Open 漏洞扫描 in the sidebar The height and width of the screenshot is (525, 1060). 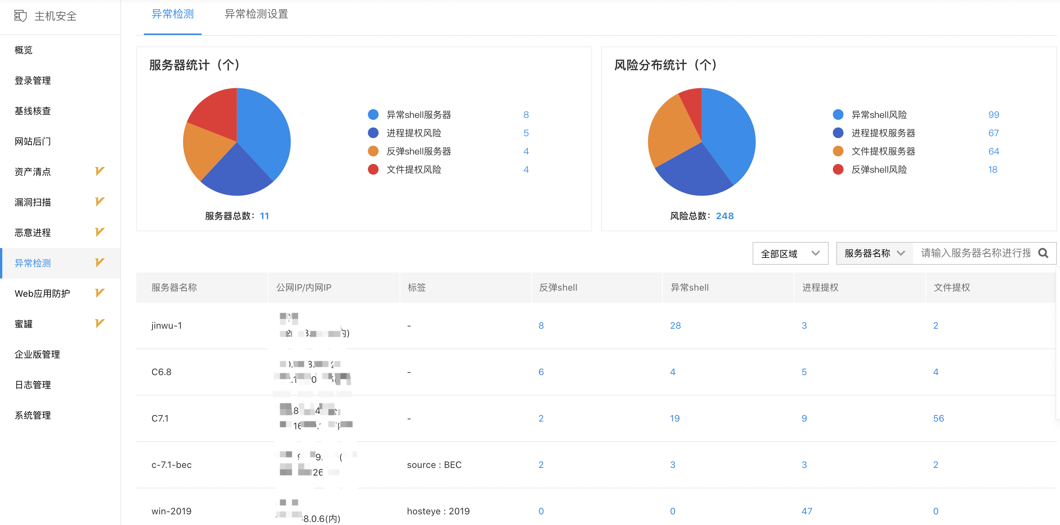pyautogui.click(x=32, y=202)
